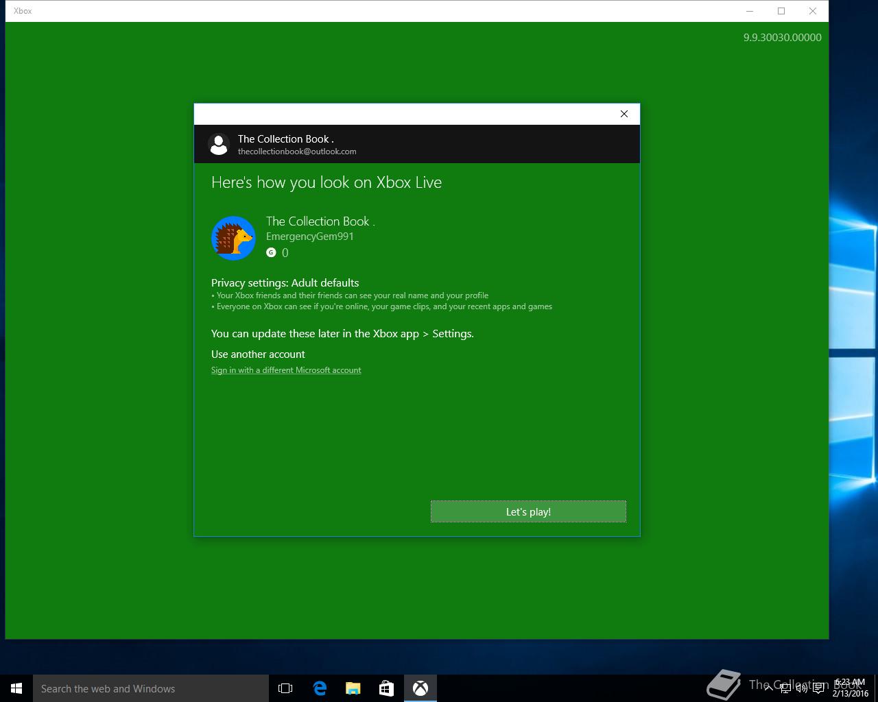Click thecollectionbook@outlook.com email text

click(x=297, y=152)
